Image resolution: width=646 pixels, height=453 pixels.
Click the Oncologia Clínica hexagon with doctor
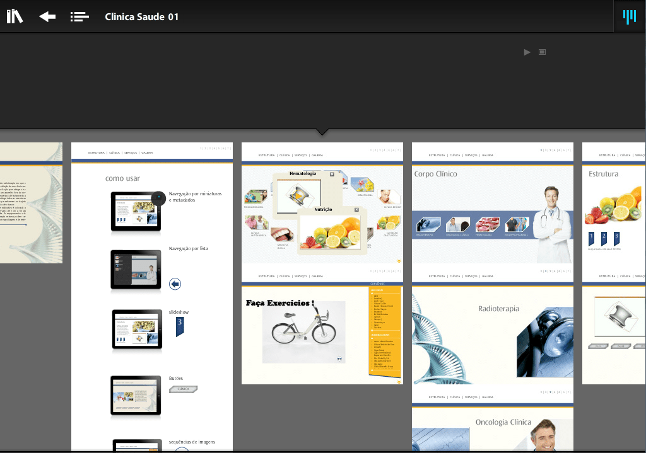458,225
